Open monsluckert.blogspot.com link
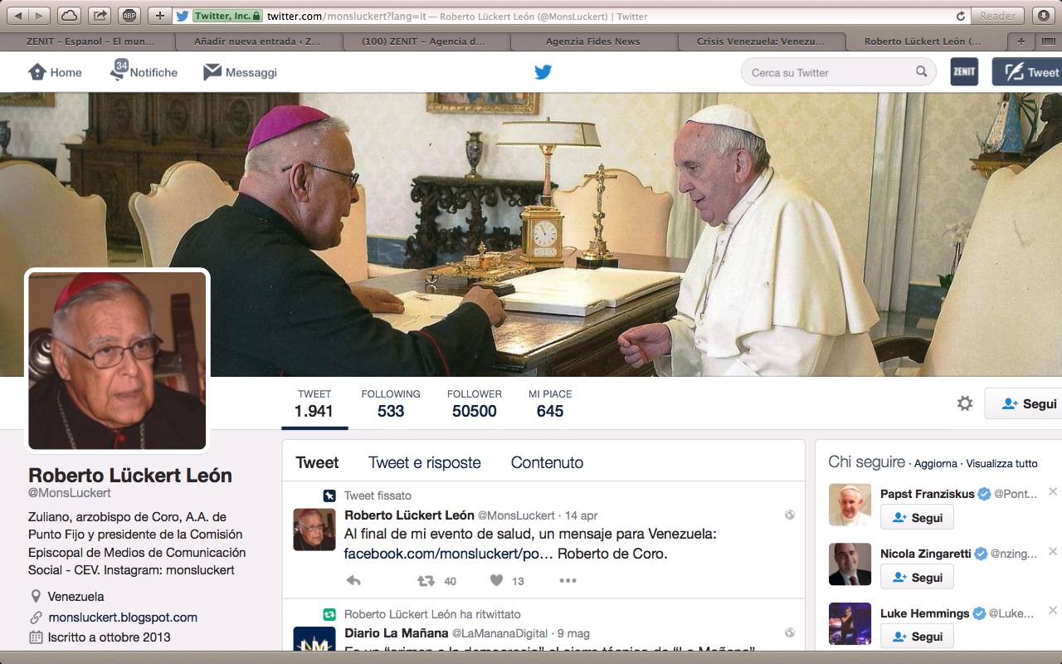 click(x=123, y=618)
